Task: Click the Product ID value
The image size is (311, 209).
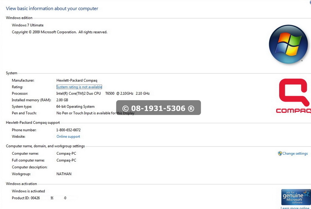Action: pyautogui.click(x=49, y=198)
